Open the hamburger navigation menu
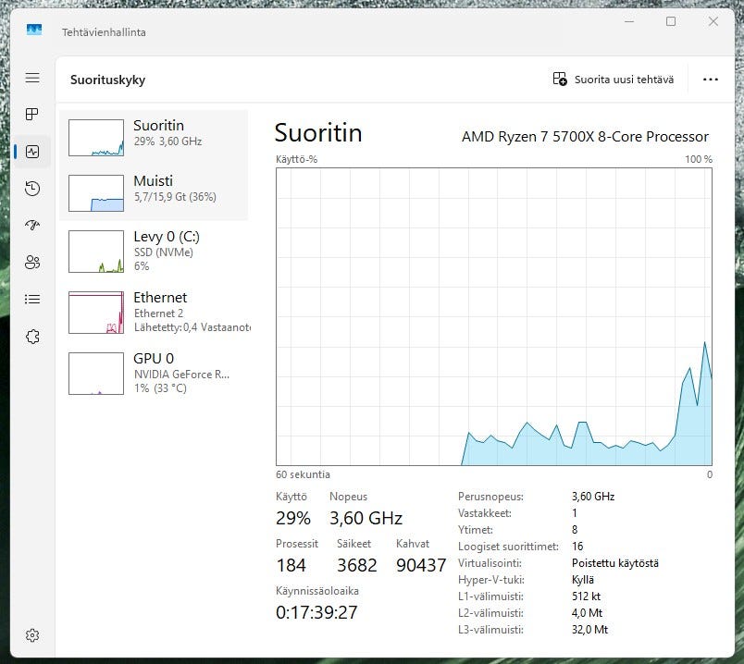The width and height of the screenshot is (744, 664). point(32,79)
